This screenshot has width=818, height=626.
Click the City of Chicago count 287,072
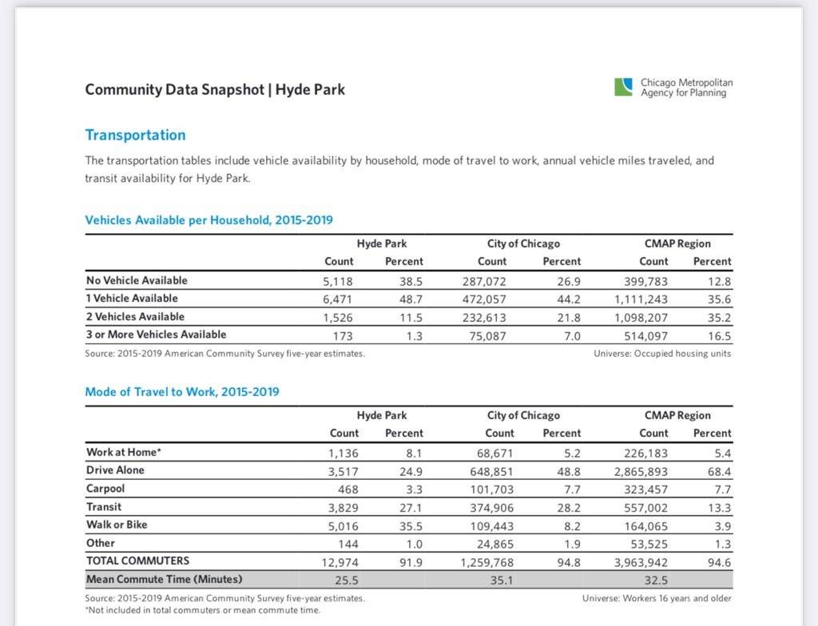tap(484, 282)
